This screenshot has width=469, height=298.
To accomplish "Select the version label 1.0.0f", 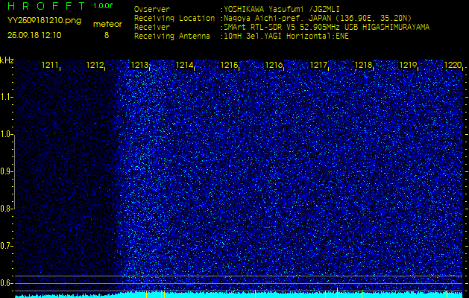I will [103, 6].
